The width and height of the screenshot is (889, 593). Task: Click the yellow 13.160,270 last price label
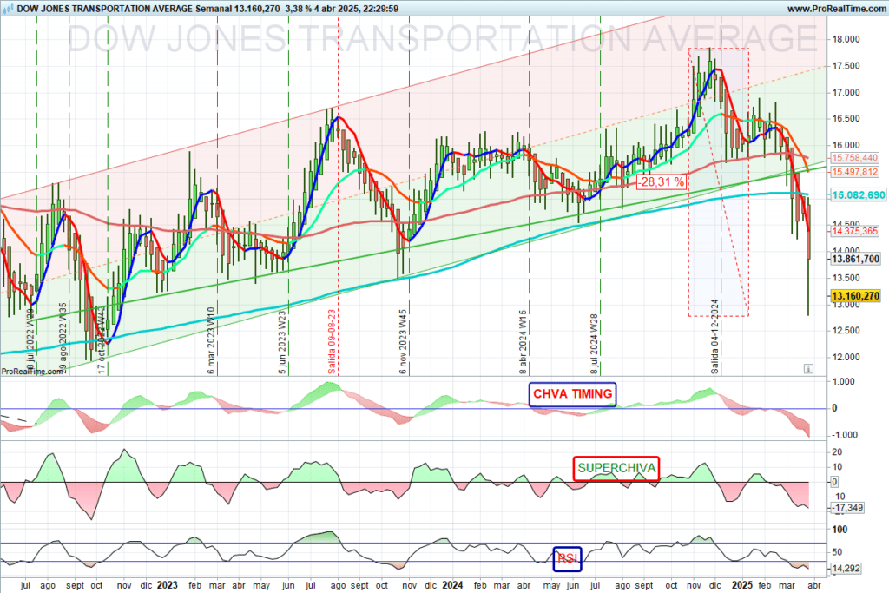click(x=855, y=296)
